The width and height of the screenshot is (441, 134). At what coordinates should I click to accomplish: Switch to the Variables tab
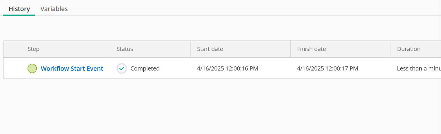coord(54,9)
